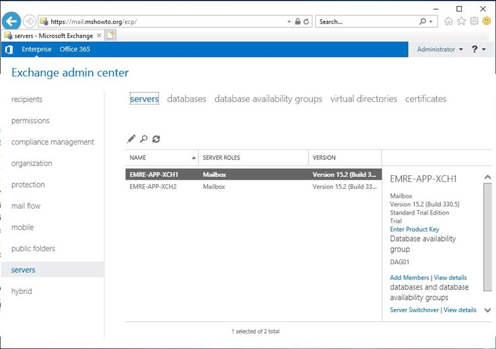Select the EMRE-APP-XCH1 server row
The image size is (496, 349).
click(253, 174)
